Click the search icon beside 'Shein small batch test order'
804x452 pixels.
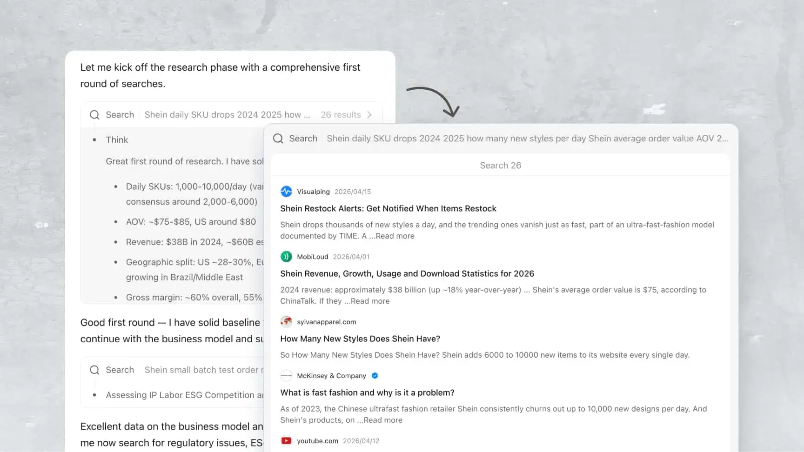pos(94,370)
